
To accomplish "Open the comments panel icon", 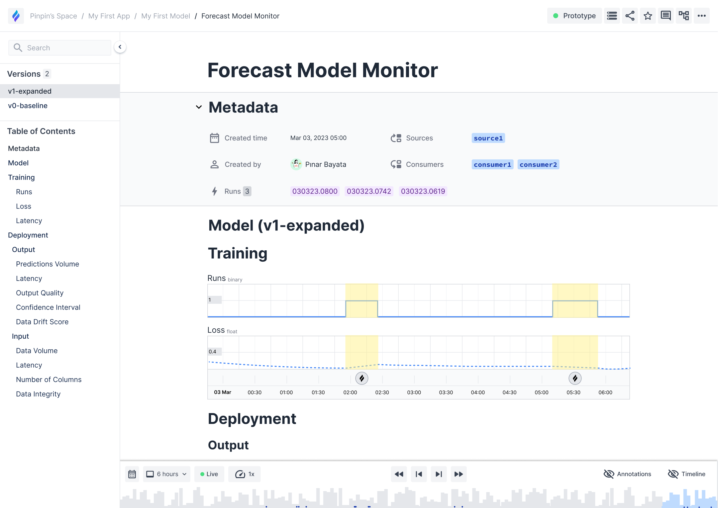I will 666,16.
